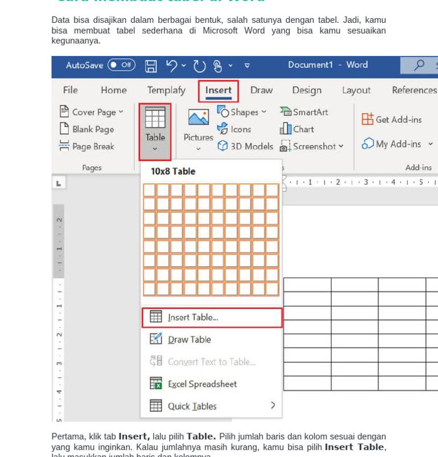Viewport: 438px width, 457px height.
Task: Click the Undo arrow icon
Action: point(172,66)
